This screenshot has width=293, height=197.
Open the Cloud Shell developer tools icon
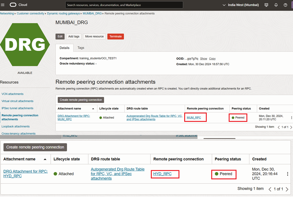[x=266, y=5]
